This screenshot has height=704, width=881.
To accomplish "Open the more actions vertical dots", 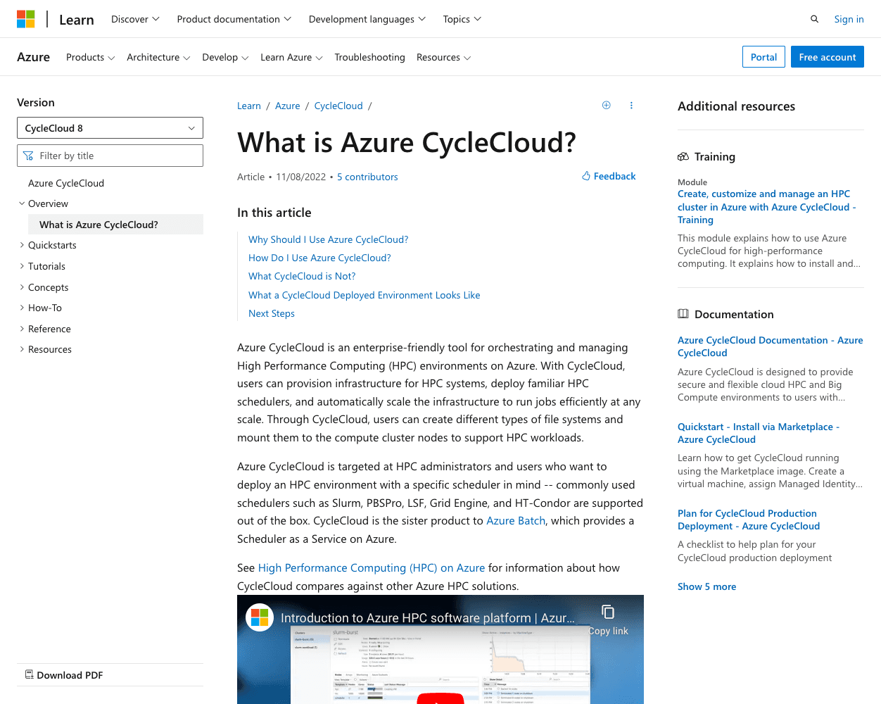I will [631, 106].
